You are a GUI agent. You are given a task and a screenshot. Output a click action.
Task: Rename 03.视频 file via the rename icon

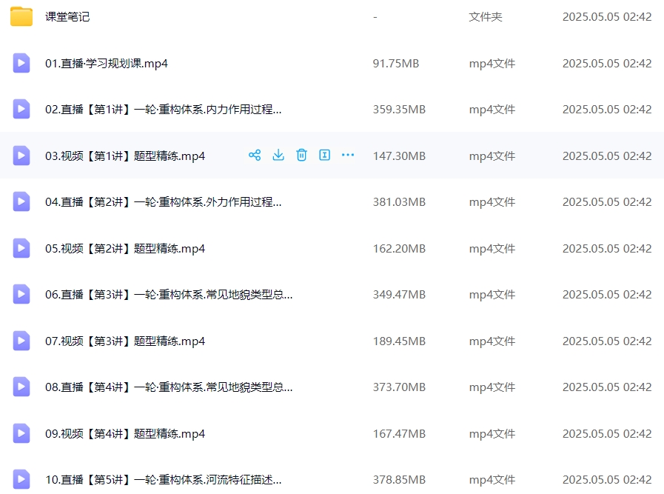click(324, 155)
